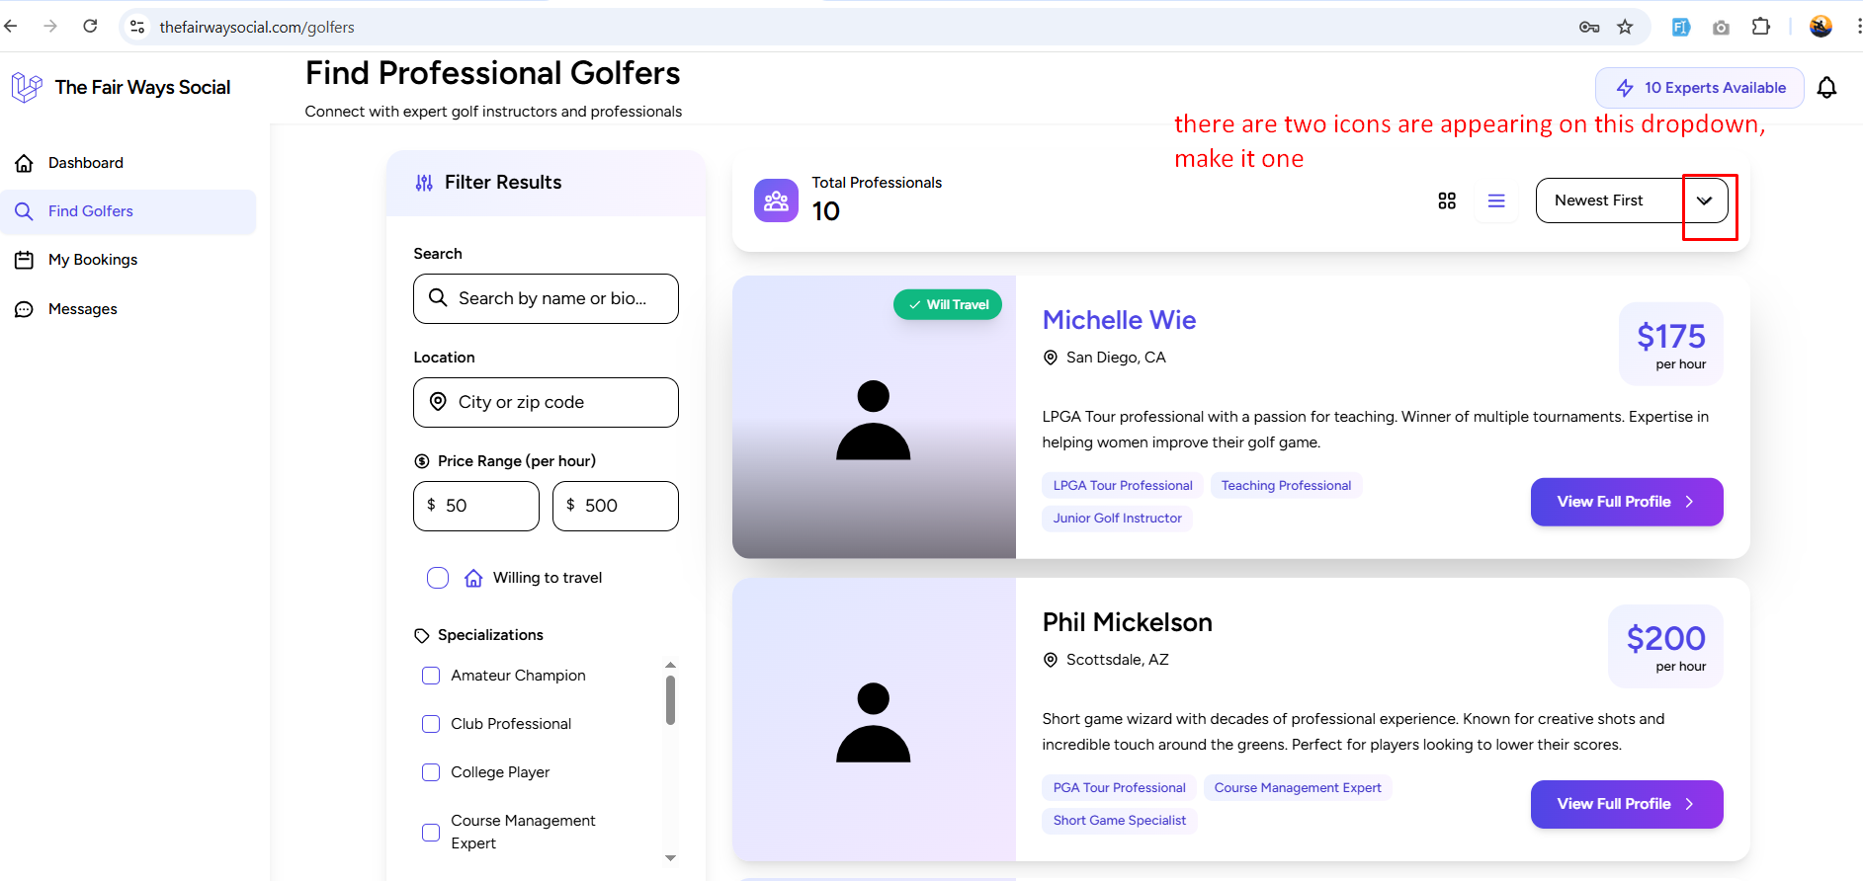Screen dimensions: 1863x881
Task: Enable the Willing to travel checkbox
Action: (x=438, y=578)
